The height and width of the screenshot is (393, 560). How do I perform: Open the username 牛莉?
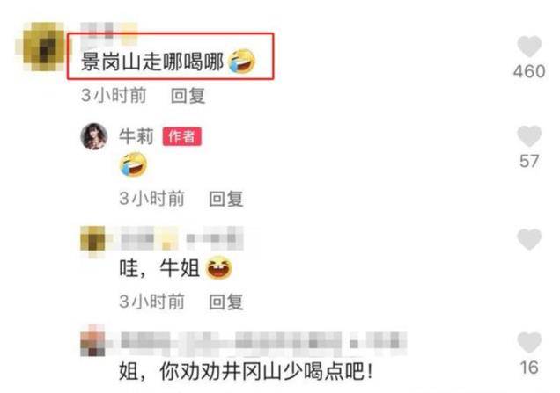(x=136, y=136)
